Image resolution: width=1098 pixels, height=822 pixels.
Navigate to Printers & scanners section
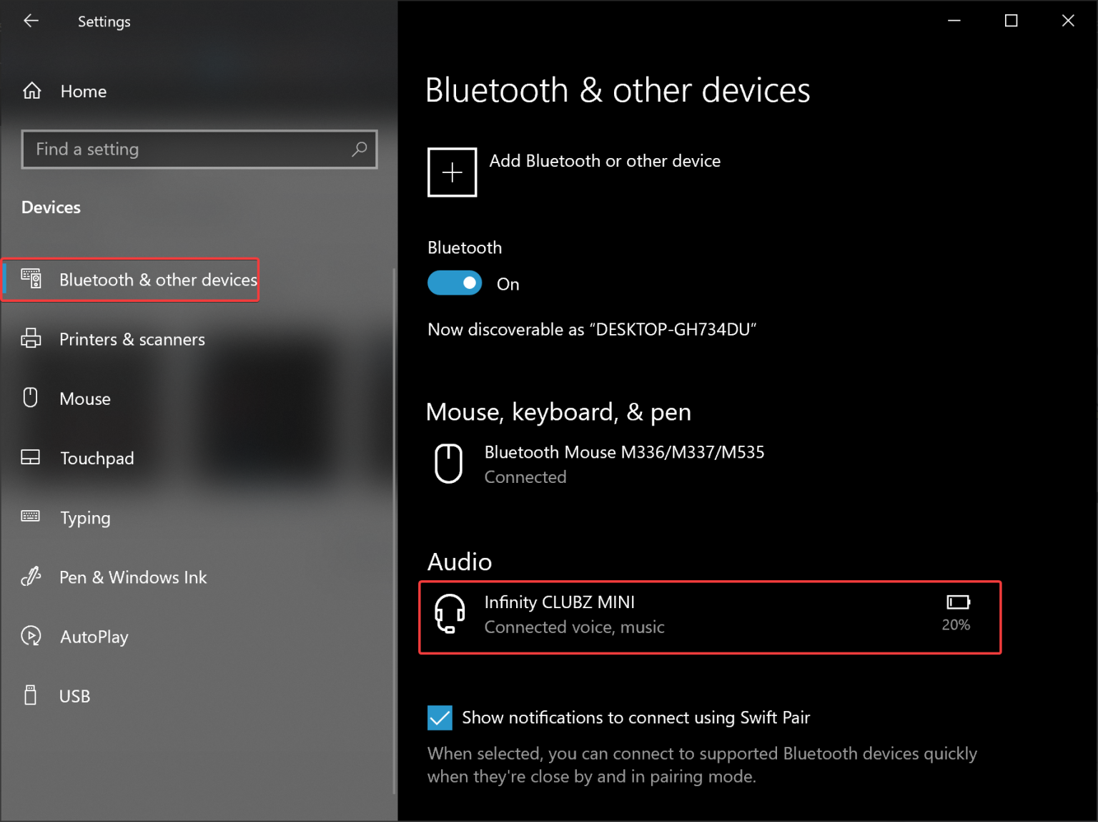tap(132, 338)
